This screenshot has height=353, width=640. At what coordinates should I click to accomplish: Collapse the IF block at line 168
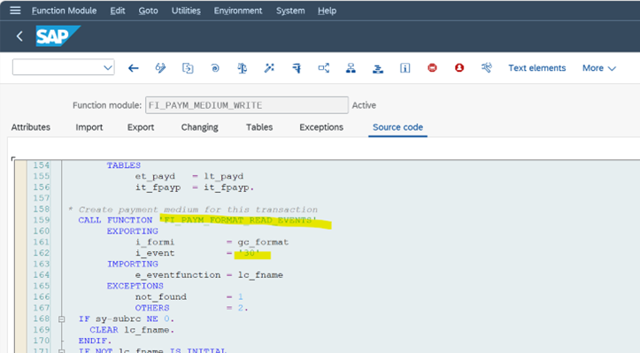(62, 319)
